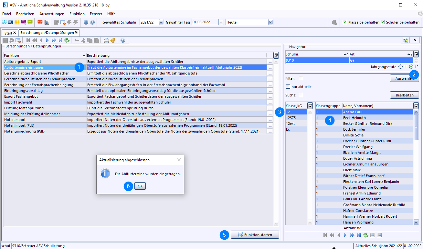Click the dark blue card icon in main toolbar
Image resolution: width=423 pixels, height=249 pixels.
[11, 22]
